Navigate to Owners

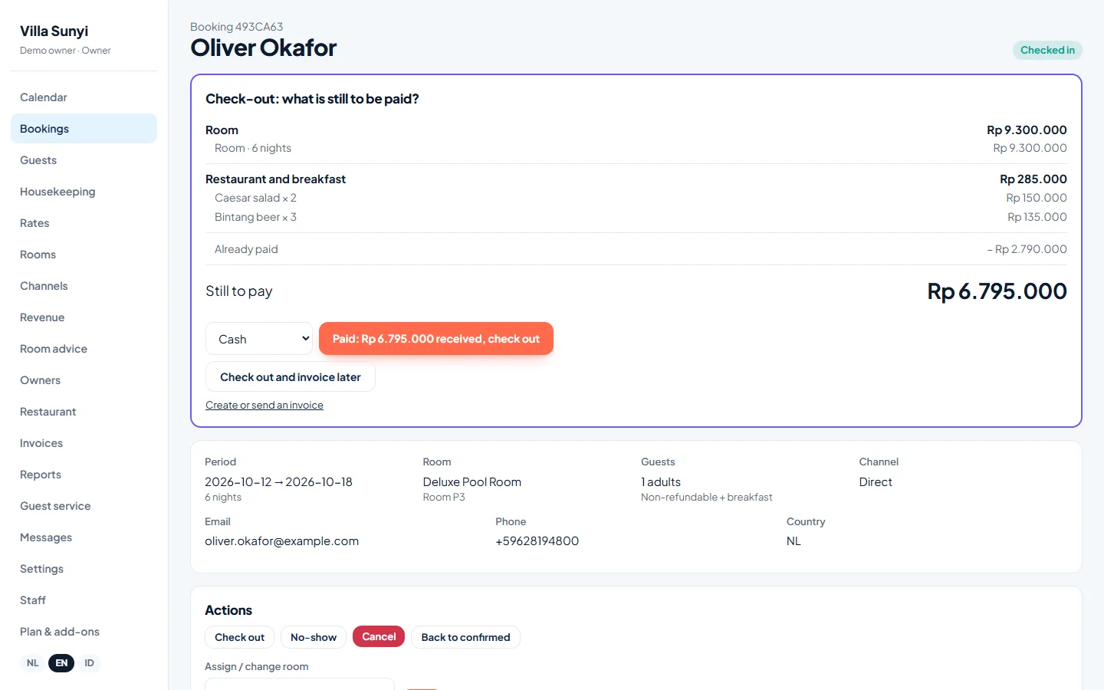point(84,380)
